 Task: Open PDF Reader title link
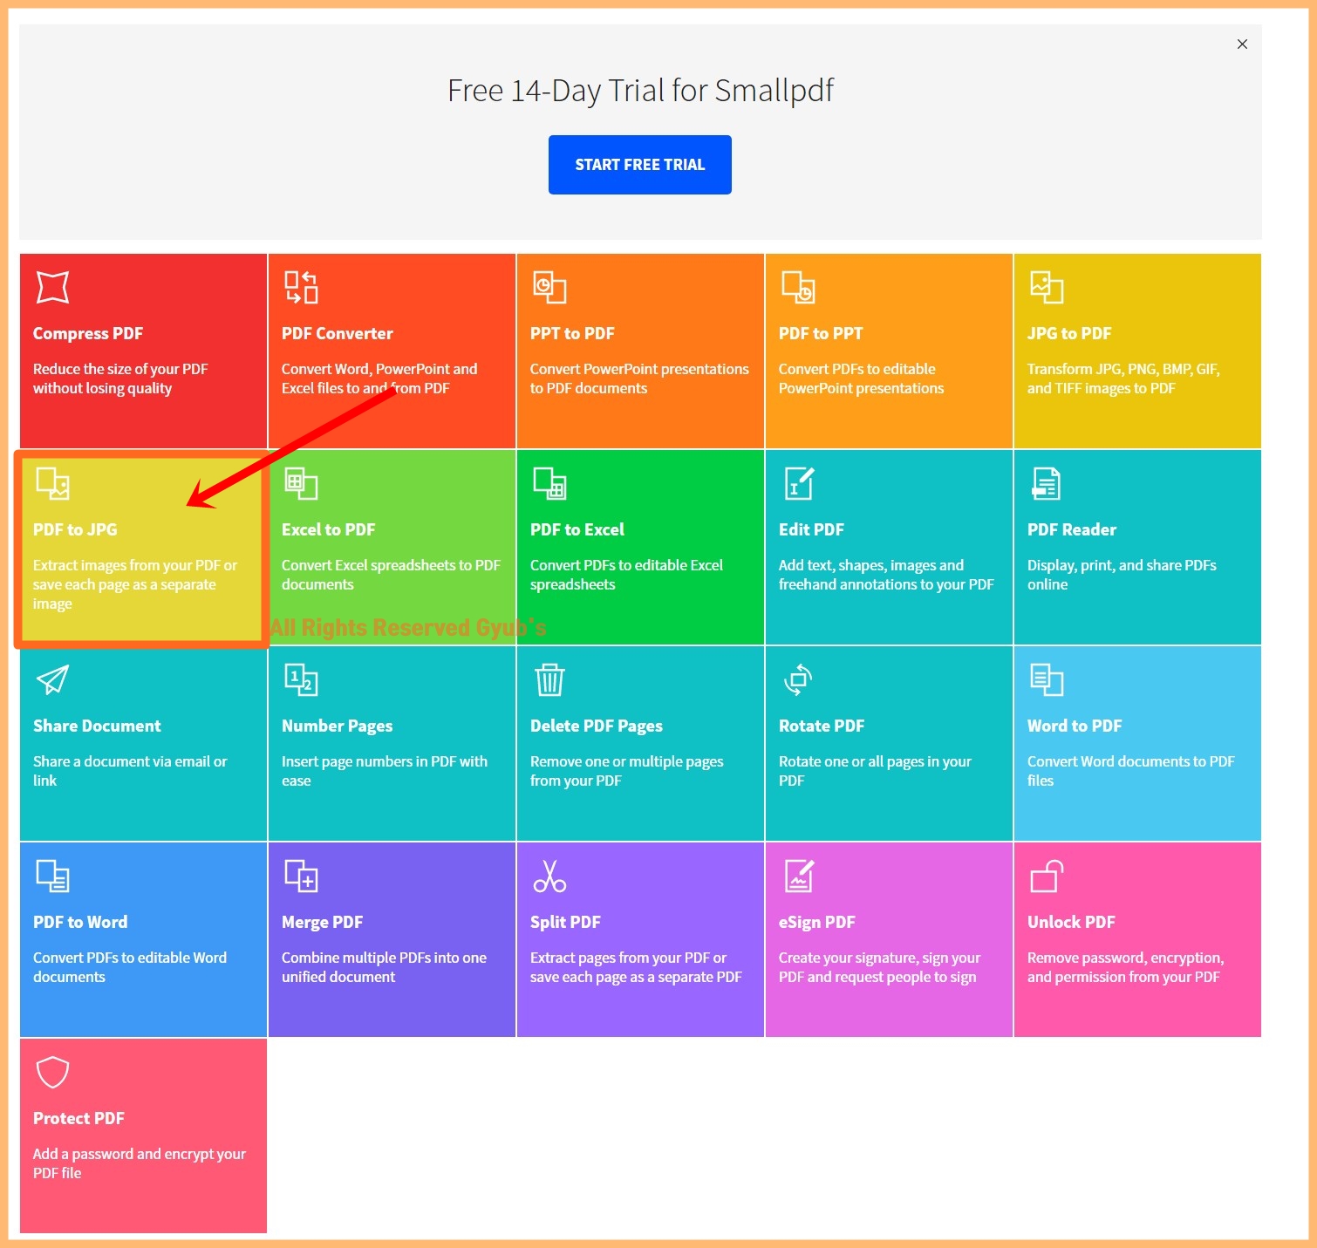pyautogui.click(x=1072, y=530)
